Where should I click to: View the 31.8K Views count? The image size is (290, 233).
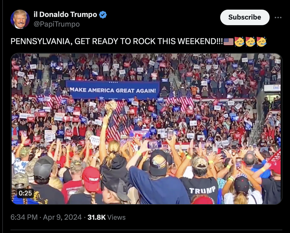[x=107, y=217]
